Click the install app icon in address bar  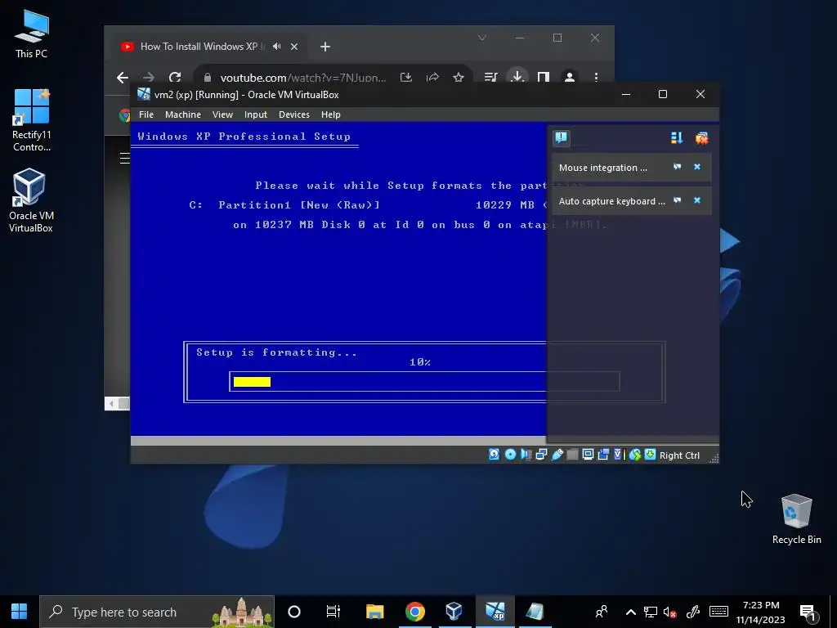pyautogui.click(x=406, y=78)
